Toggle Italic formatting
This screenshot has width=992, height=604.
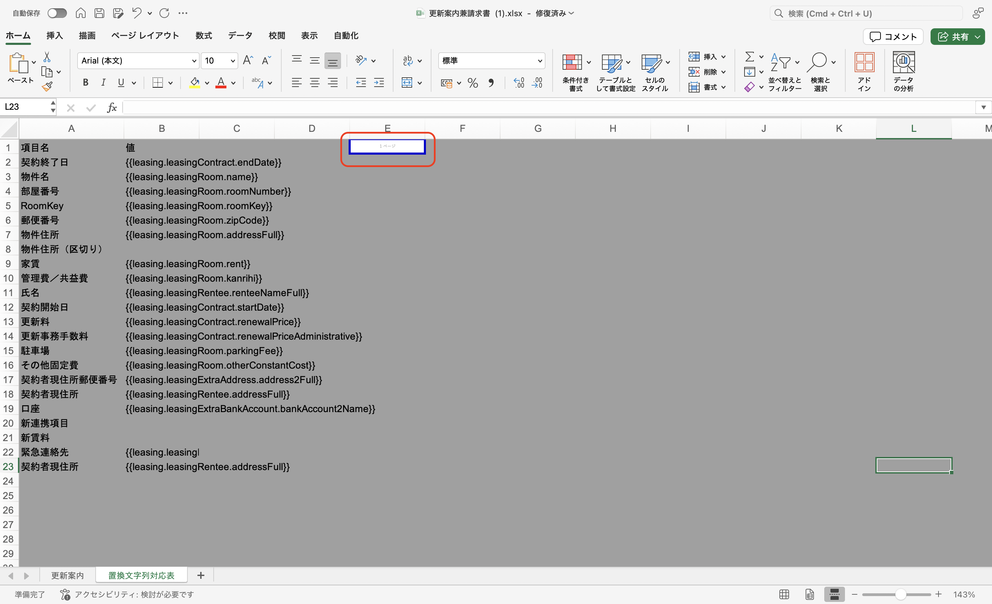(103, 83)
